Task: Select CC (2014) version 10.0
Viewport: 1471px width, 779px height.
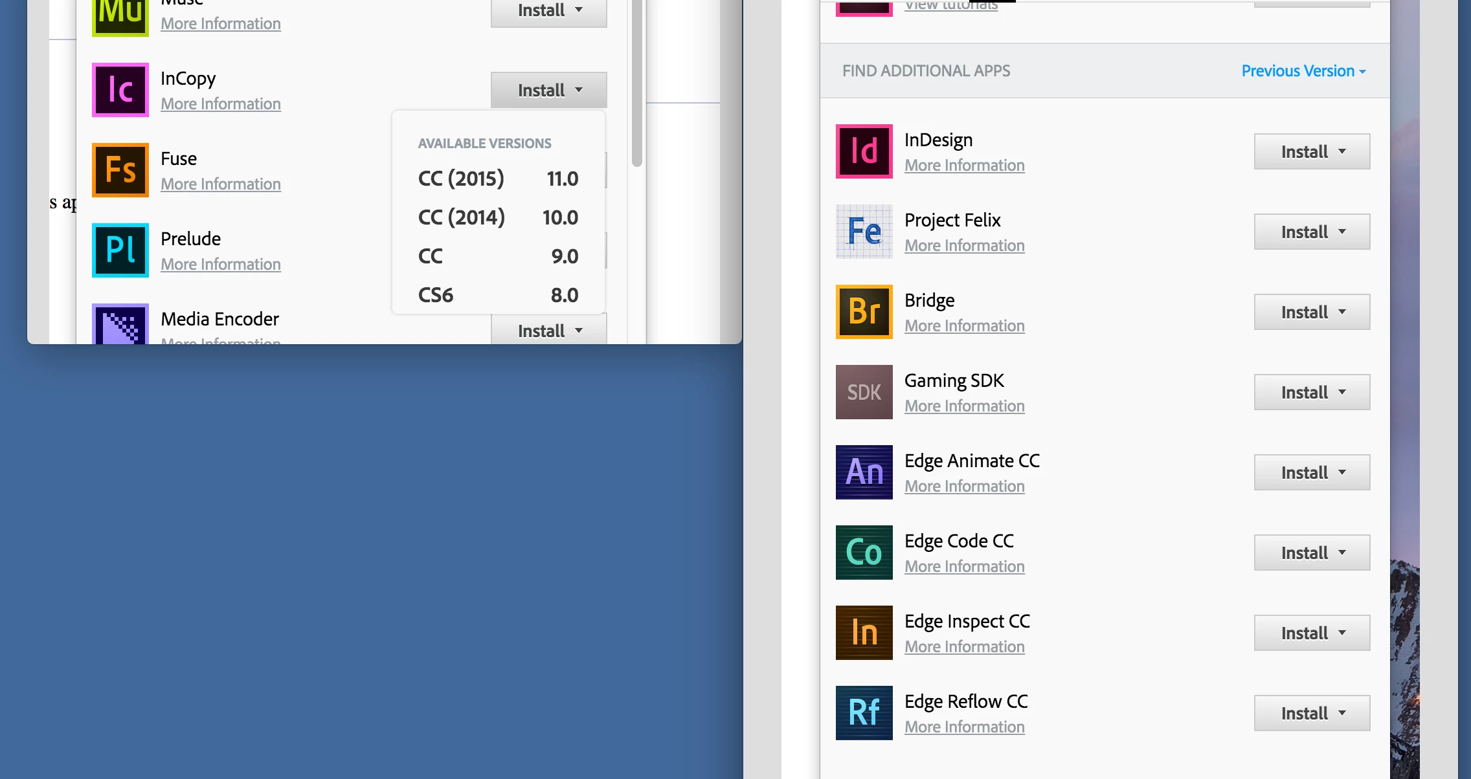Action: (499, 217)
